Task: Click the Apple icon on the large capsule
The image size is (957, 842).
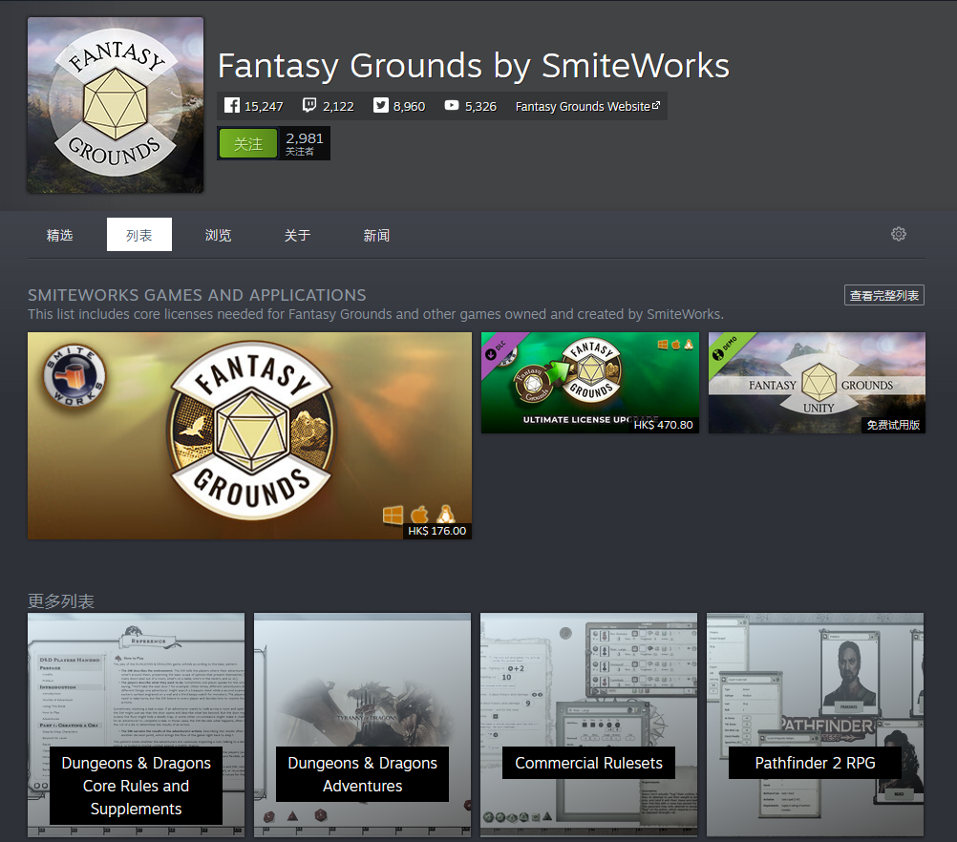Action: click(x=419, y=515)
